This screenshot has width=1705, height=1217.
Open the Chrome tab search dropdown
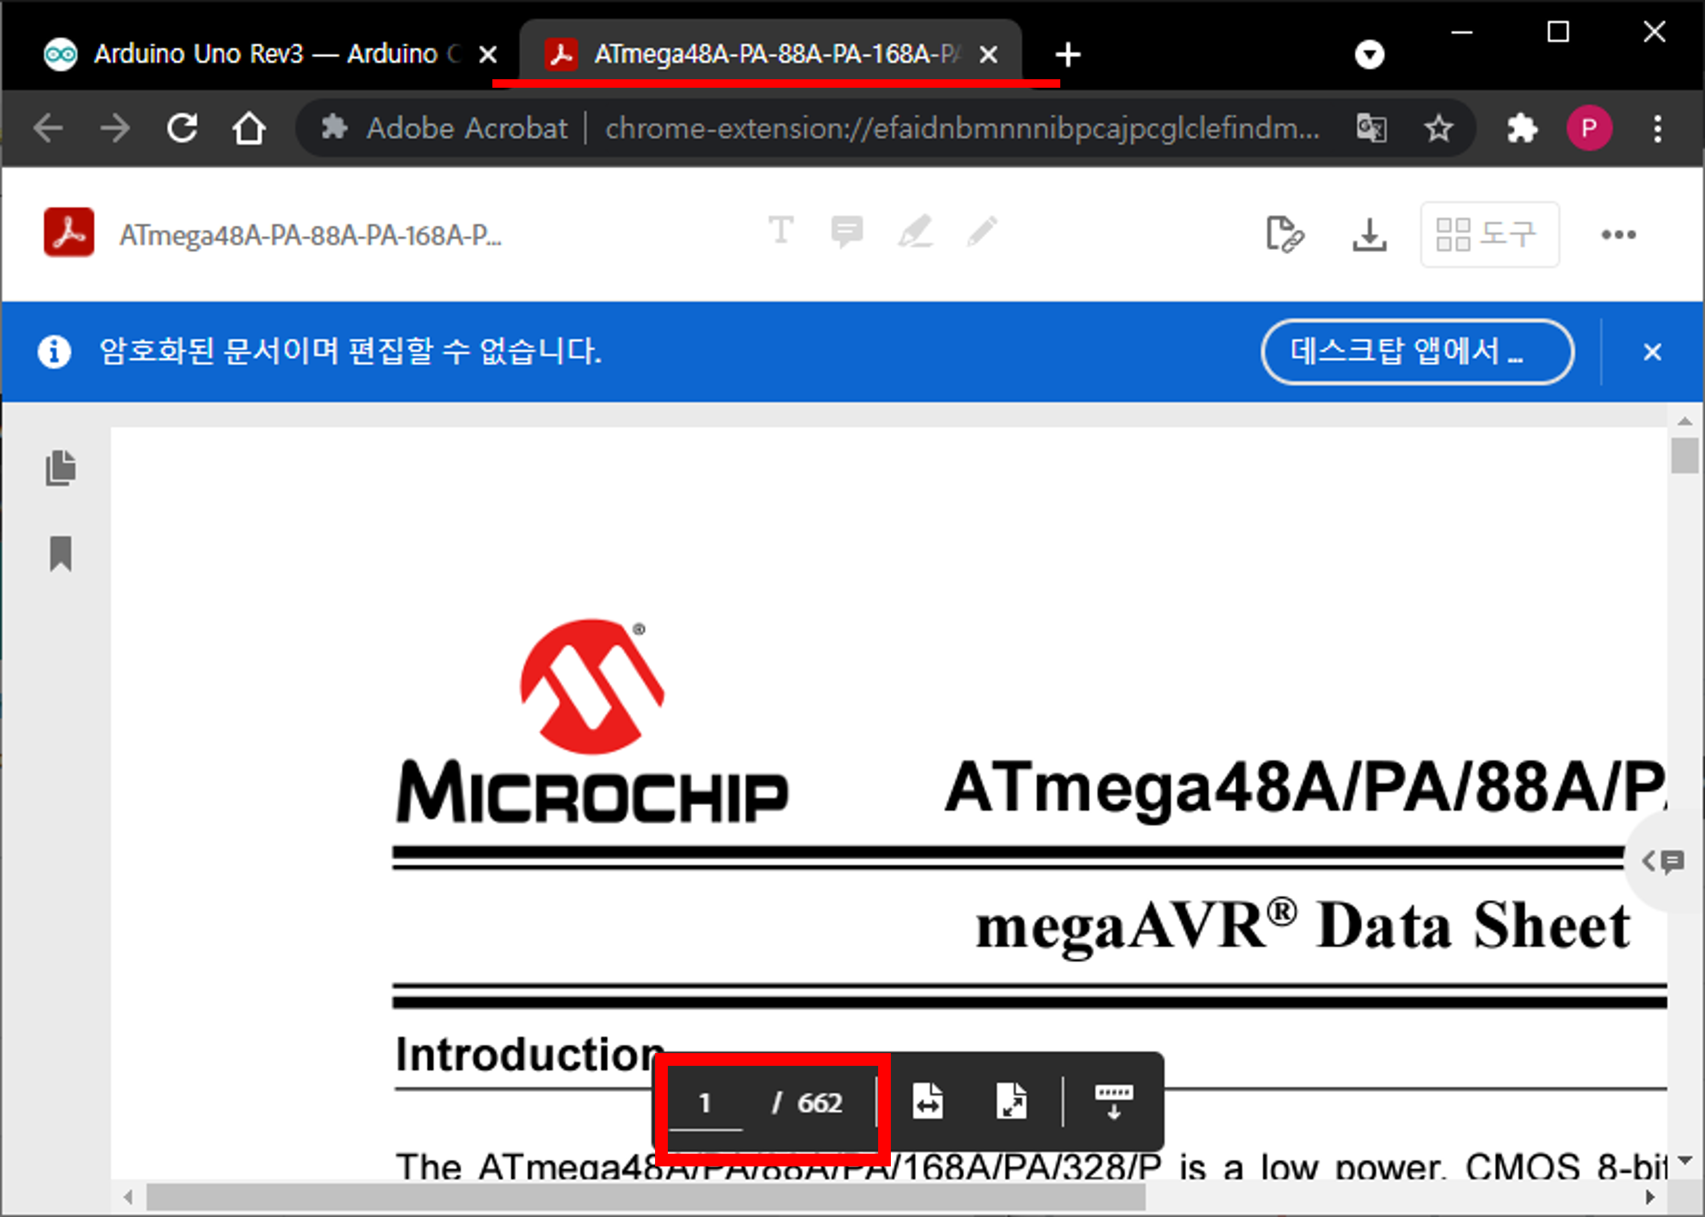pos(1369,55)
